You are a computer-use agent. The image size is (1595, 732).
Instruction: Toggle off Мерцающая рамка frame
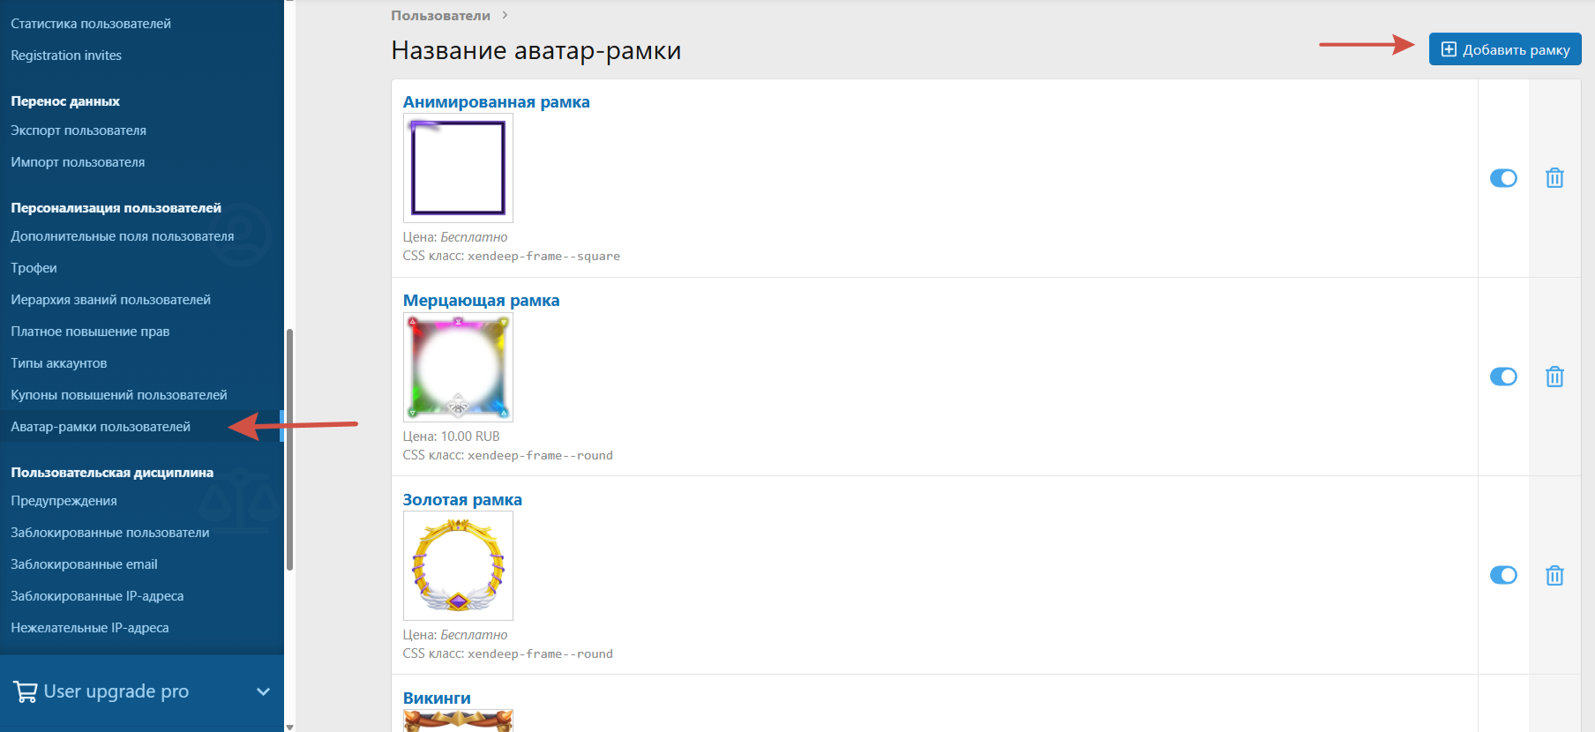pyautogui.click(x=1503, y=377)
